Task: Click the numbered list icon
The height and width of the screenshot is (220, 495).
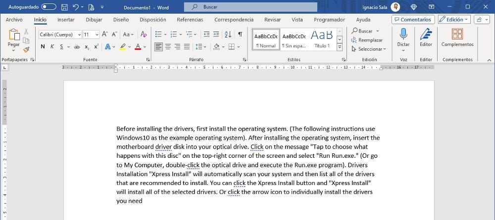Action: click(x=174, y=35)
